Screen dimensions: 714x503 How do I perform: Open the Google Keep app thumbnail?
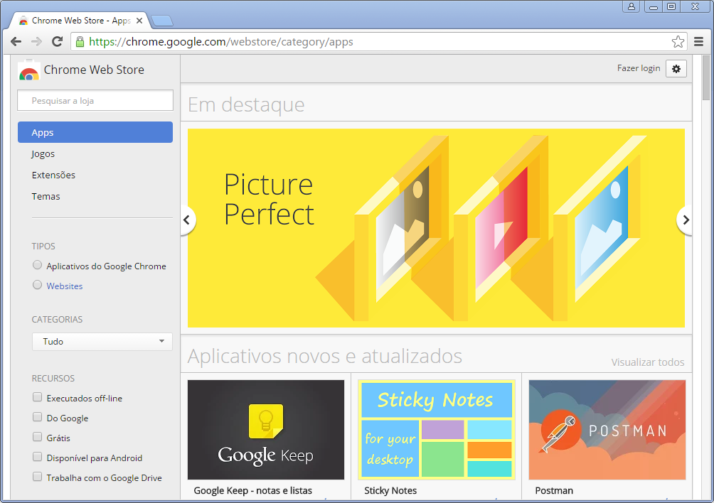(266, 430)
